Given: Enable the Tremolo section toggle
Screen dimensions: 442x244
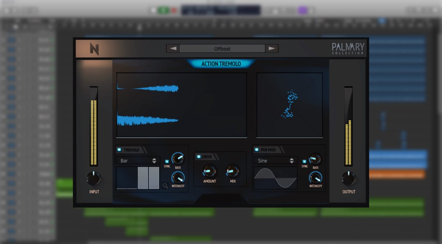Looking at the screenshot, I should tap(119, 149).
